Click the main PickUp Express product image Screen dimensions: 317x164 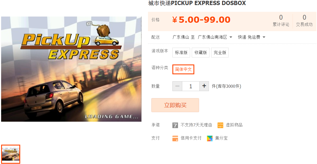coord(71,69)
